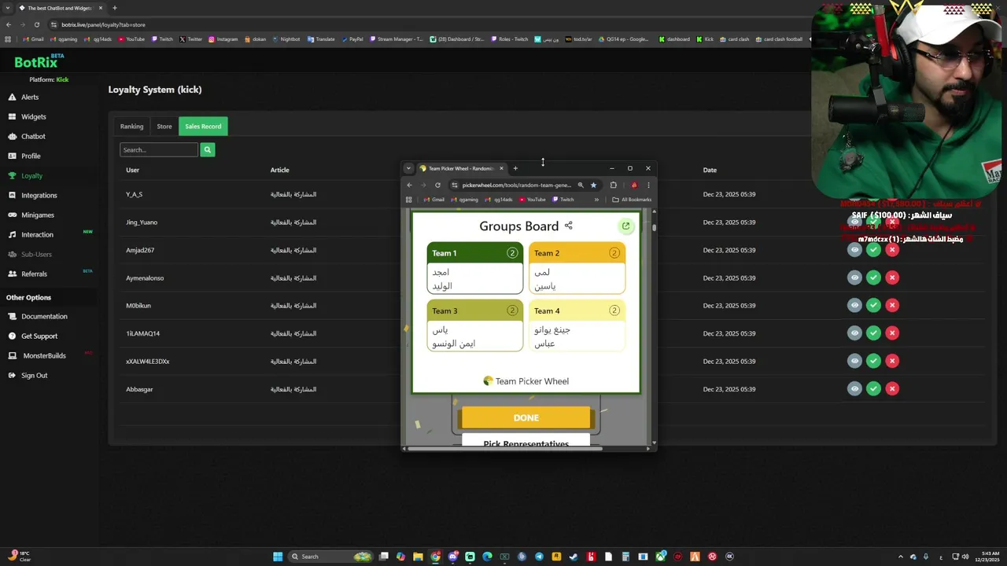This screenshot has height=566, width=1007.
Task: Open Chrome three-dot menu in Picker Wheel window
Action: coord(648,186)
